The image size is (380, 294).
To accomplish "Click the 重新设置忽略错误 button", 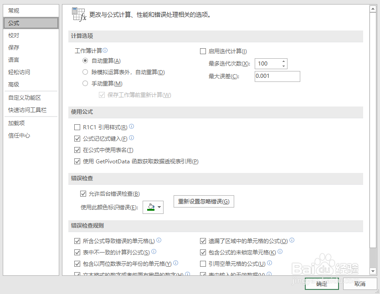I will (x=203, y=201).
